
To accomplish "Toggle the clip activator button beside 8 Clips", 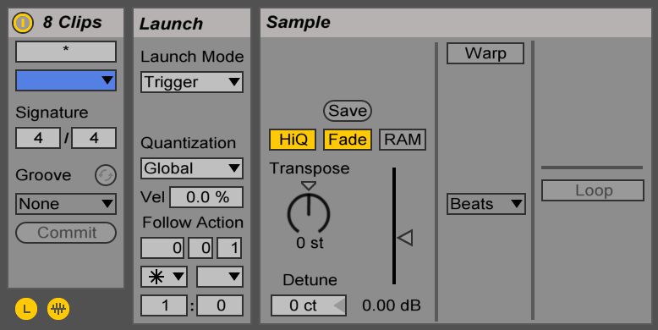I will tap(23, 23).
